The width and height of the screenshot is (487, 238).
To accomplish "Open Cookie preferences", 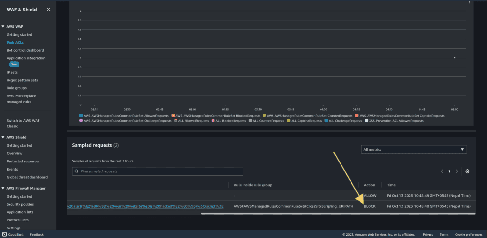I will (468, 234).
